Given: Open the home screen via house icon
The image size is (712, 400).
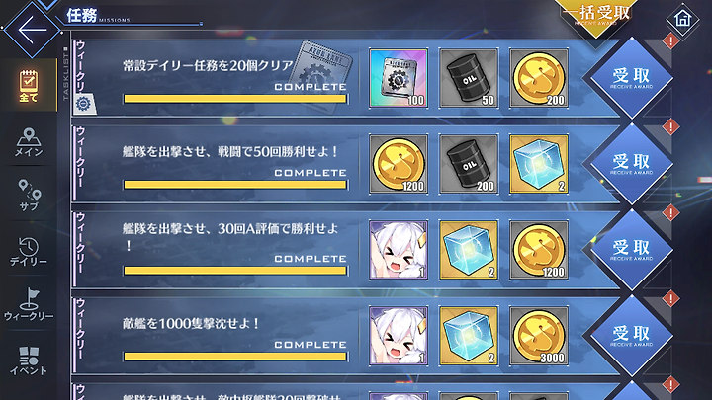Looking at the screenshot, I should pos(682,19).
